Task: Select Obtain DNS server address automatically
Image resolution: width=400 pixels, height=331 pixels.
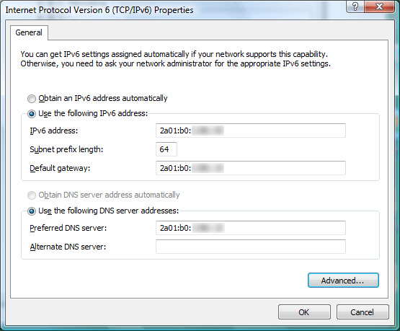Action: pos(32,195)
